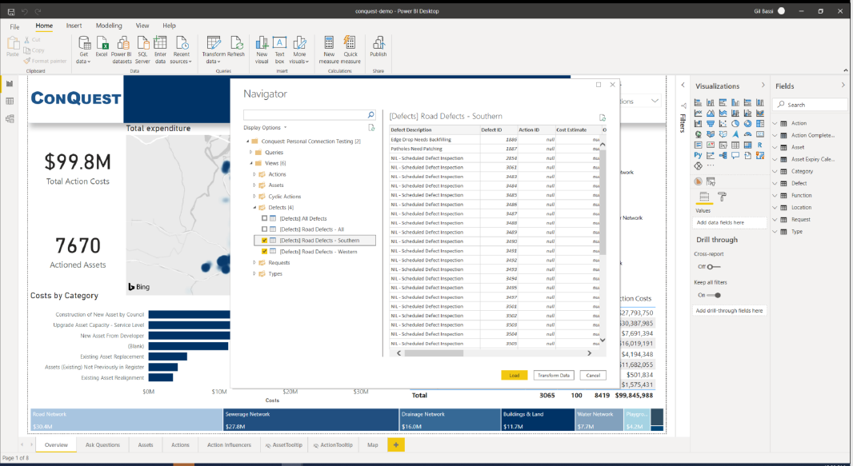Screen dimensions: 853x466
Task: Expand the Actions node in tree
Action: pyautogui.click(x=254, y=174)
